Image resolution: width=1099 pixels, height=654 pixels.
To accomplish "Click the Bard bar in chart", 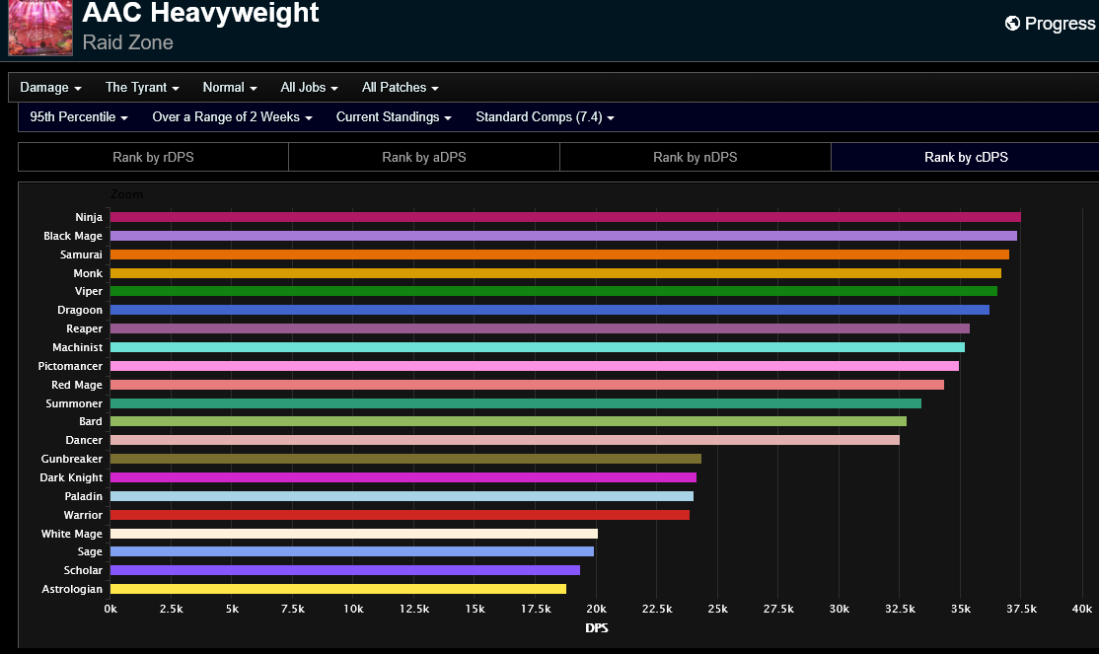I will [508, 421].
